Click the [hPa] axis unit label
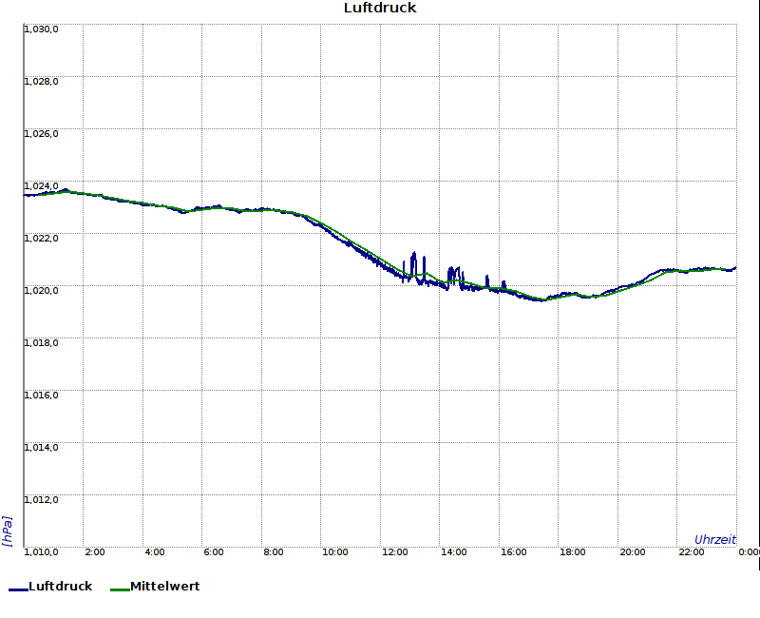 (x=7, y=531)
